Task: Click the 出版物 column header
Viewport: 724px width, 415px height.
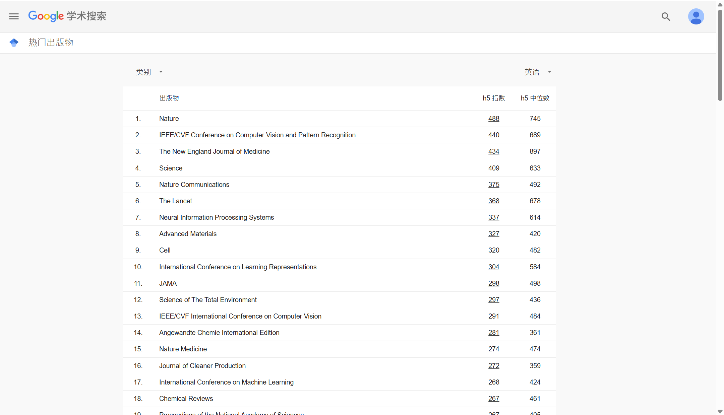Action: pyautogui.click(x=169, y=98)
